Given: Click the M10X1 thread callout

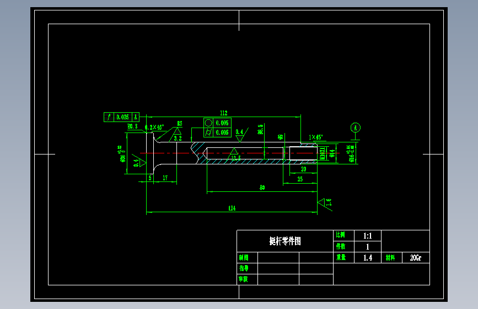Looking at the screenshot, I should [322, 153].
